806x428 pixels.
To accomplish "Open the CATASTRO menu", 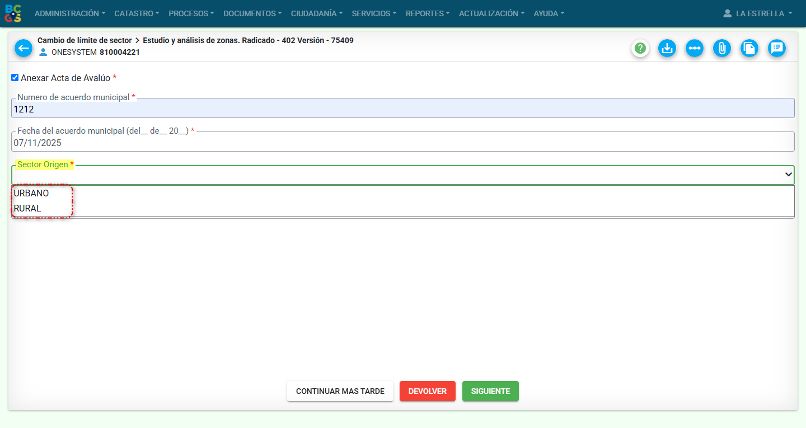I will [x=137, y=13].
